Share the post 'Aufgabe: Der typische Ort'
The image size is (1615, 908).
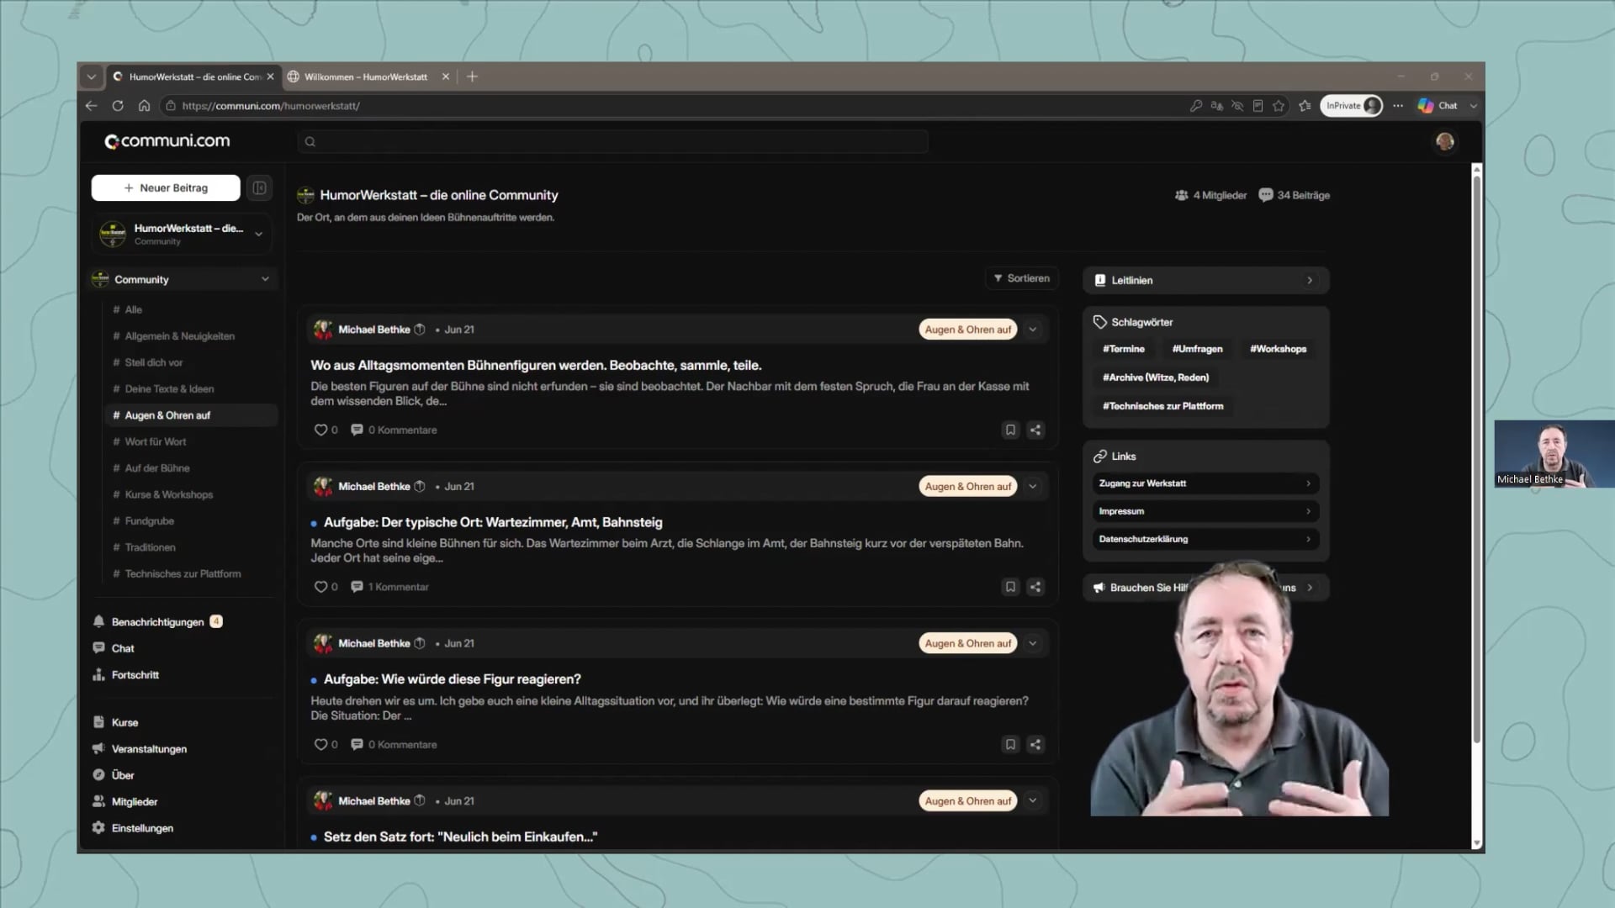click(1035, 587)
